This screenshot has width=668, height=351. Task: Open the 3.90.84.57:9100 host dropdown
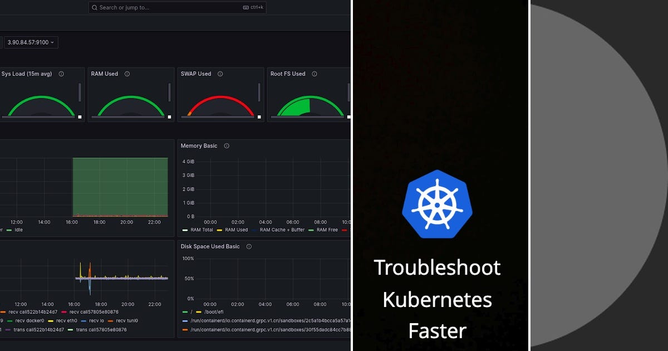pos(30,42)
